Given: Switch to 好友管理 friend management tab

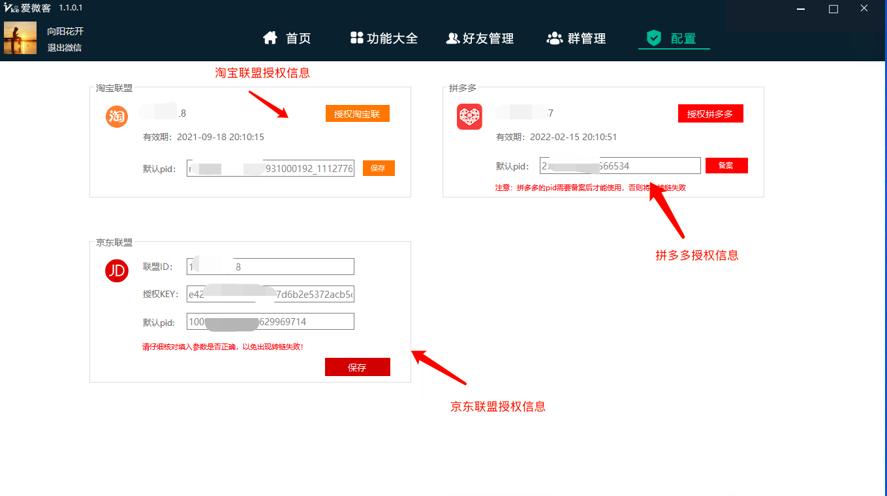Looking at the screenshot, I should coord(480,38).
